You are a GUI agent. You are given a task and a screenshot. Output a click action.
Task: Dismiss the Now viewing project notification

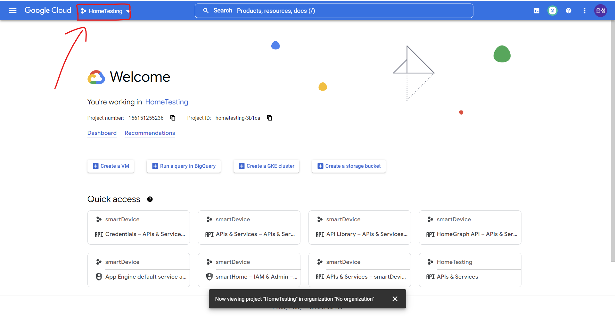395,299
